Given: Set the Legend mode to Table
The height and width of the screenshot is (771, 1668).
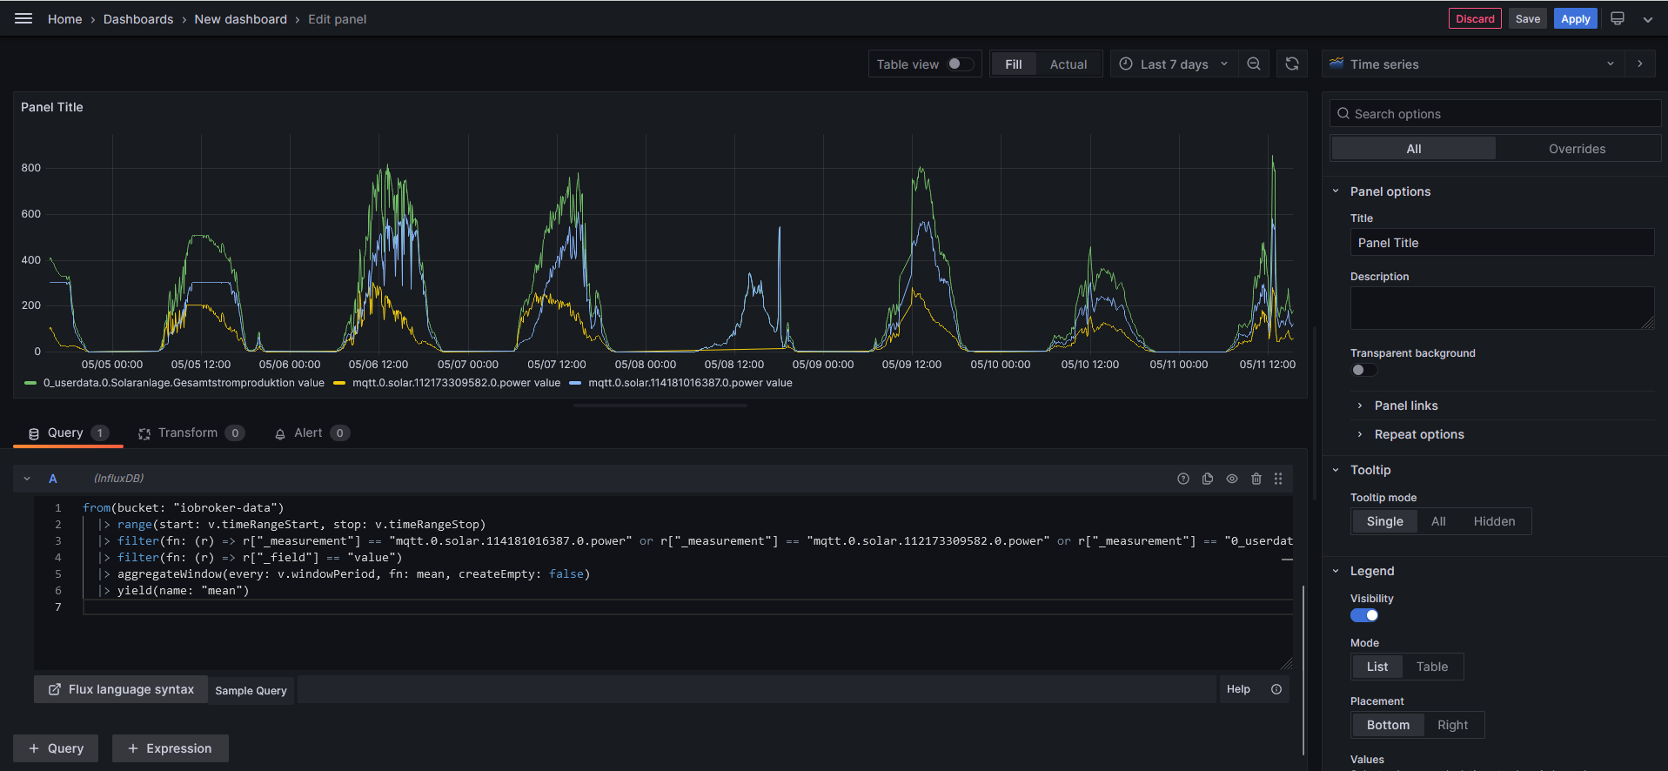Looking at the screenshot, I should coord(1431,667).
